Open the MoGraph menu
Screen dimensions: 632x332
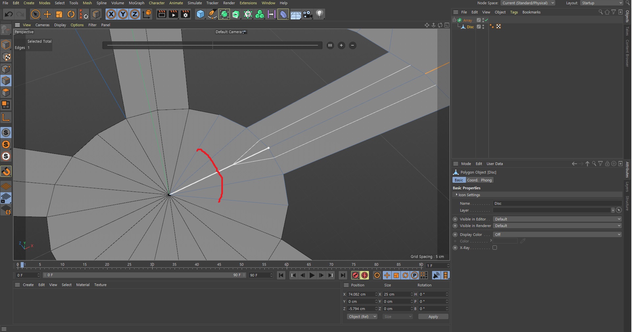136,3
